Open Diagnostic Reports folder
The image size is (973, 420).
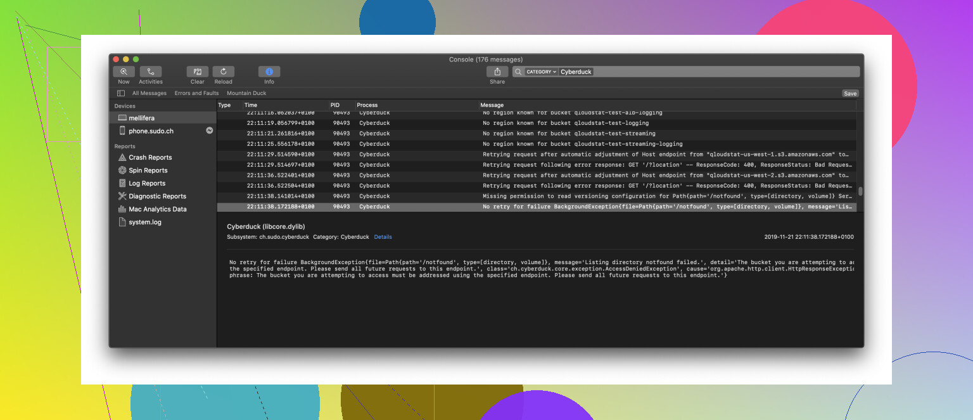tap(157, 196)
